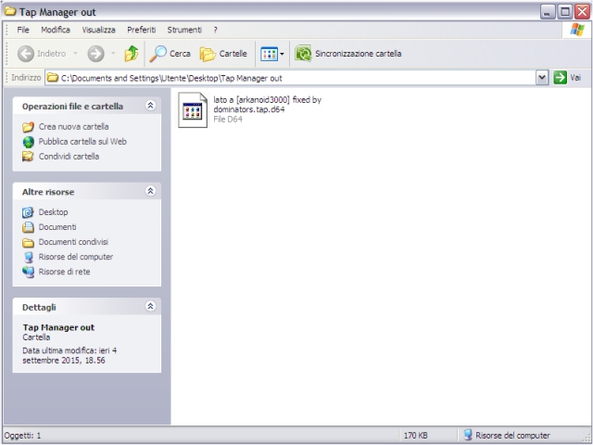
Task: Click folder icon in address bar
Action: tap(52, 78)
